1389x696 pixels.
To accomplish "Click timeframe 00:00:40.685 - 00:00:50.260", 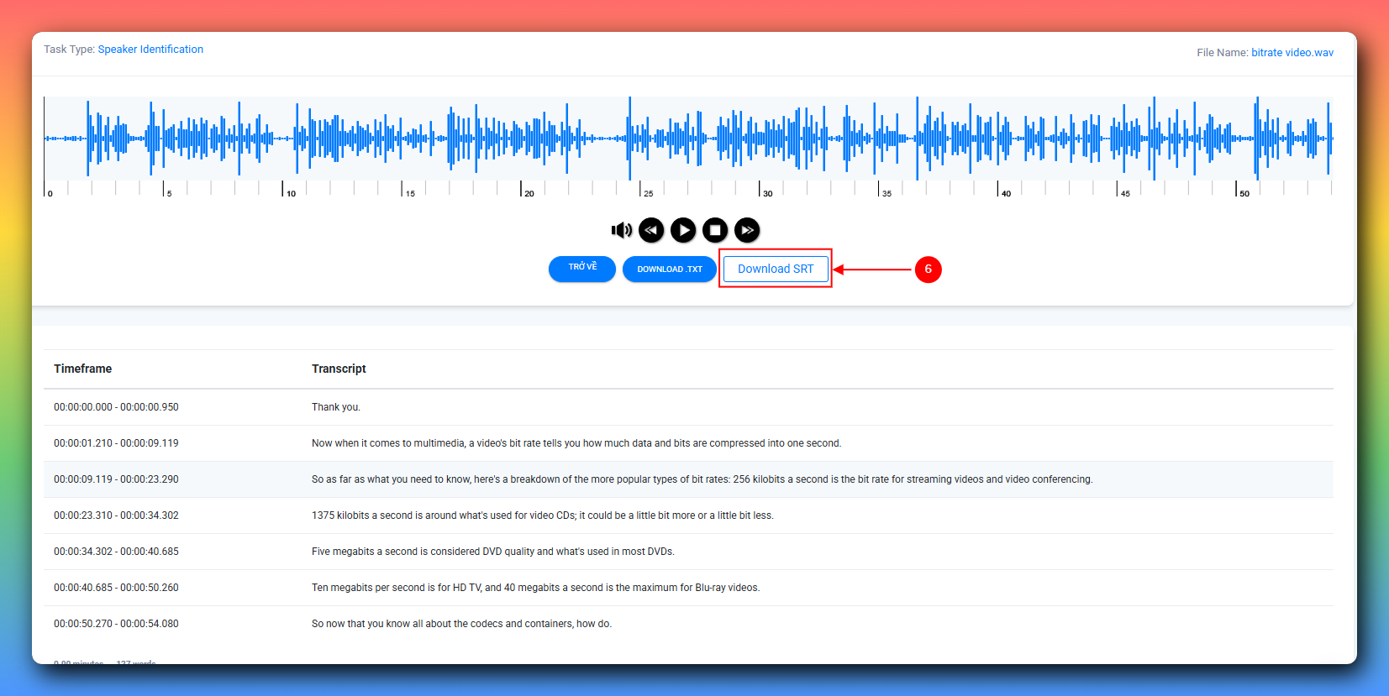I will pos(116,588).
